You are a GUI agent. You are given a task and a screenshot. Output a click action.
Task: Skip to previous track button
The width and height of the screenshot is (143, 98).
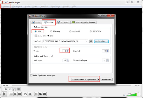(11, 94)
